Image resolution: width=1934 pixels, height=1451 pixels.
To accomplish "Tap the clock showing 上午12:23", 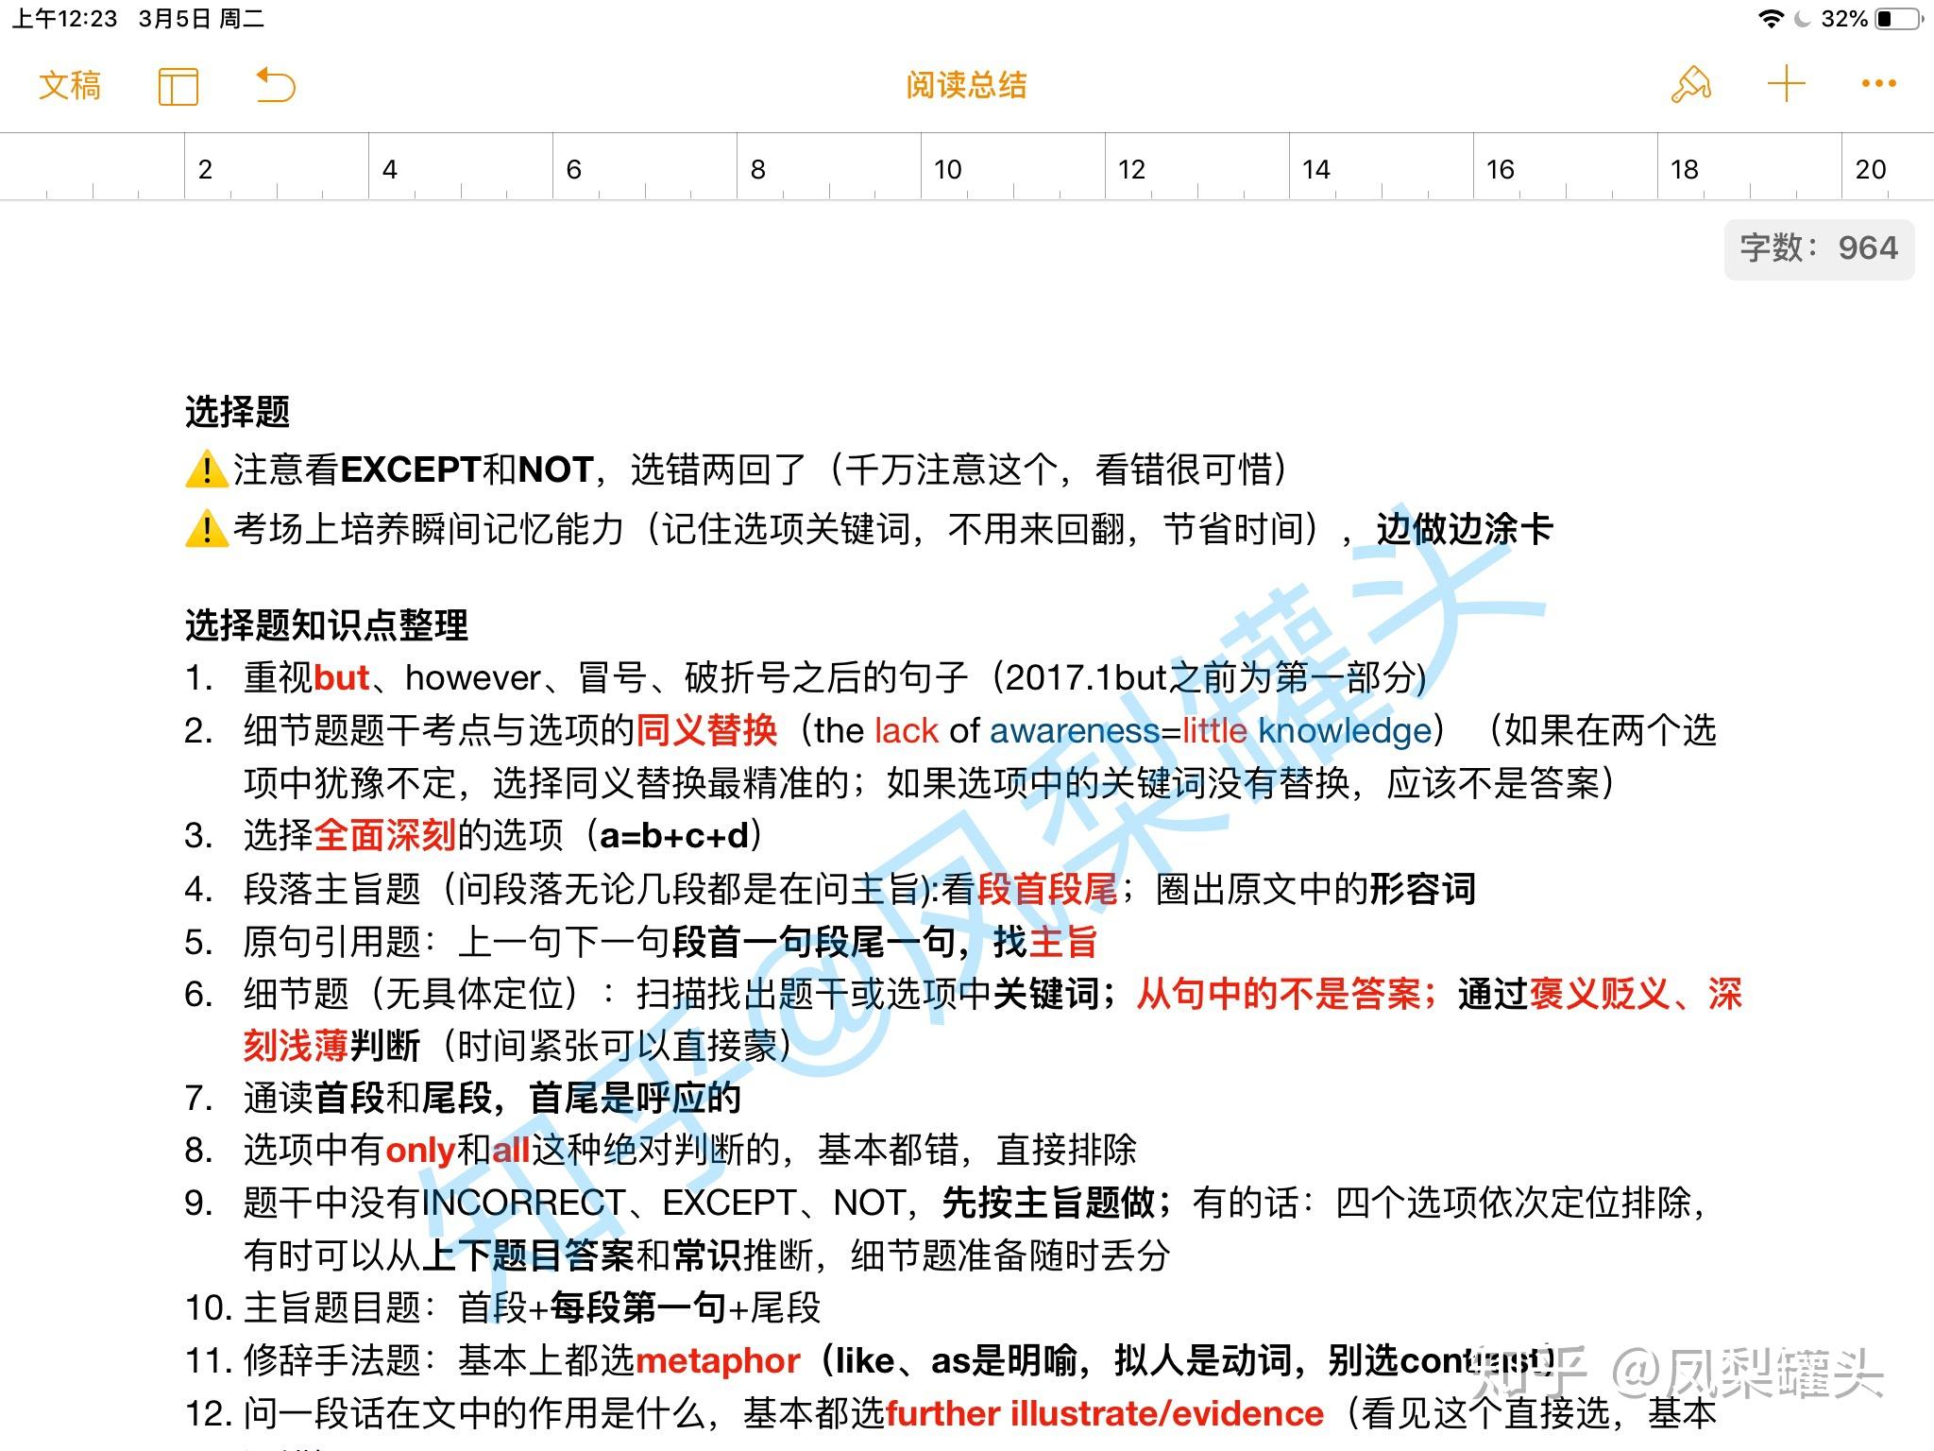I will pos(65,19).
